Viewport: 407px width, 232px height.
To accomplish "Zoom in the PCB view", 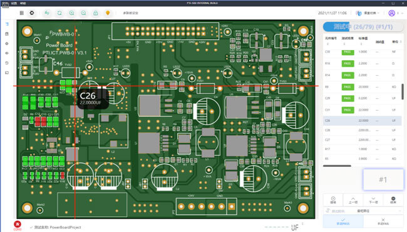I will click(x=71, y=13).
